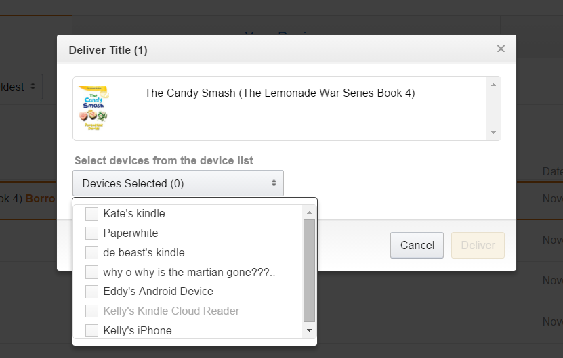Screen dimensions: 563x358
Task: Close the Deliver Title dialog
Action: [501, 49]
